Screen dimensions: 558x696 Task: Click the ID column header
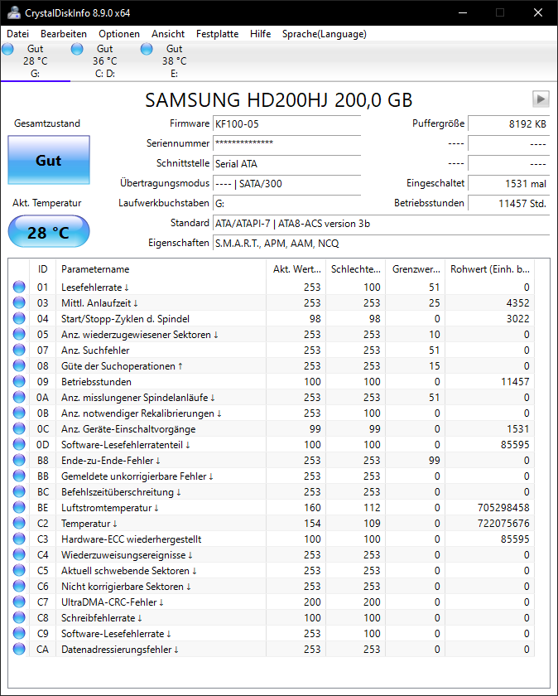[x=42, y=269]
